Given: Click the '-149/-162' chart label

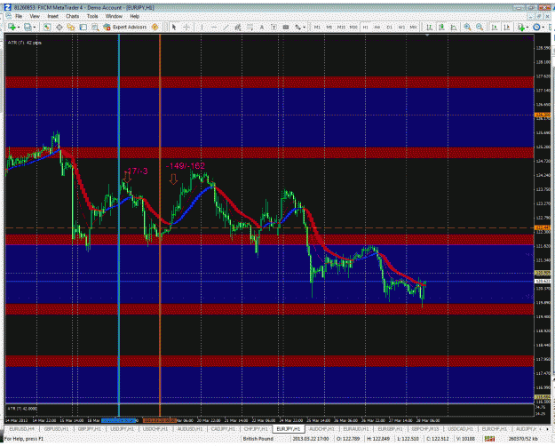Looking at the screenshot, I should (186, 166).
